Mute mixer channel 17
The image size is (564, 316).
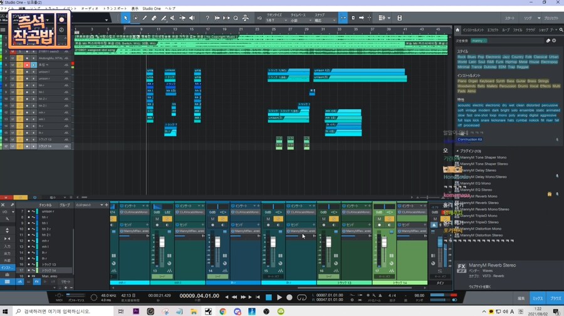[x=379, y=218]
